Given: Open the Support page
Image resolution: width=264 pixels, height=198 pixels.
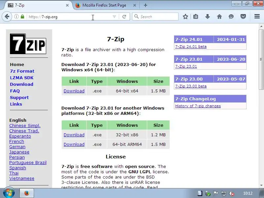Looking at the screenshot, I should coord(19,97).
